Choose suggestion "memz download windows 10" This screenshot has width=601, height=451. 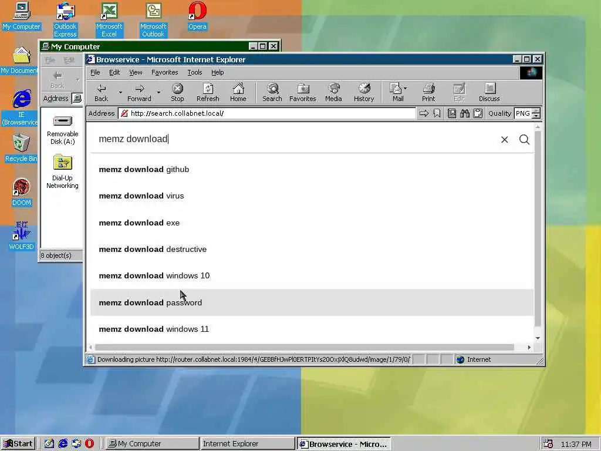pos(312,275)
